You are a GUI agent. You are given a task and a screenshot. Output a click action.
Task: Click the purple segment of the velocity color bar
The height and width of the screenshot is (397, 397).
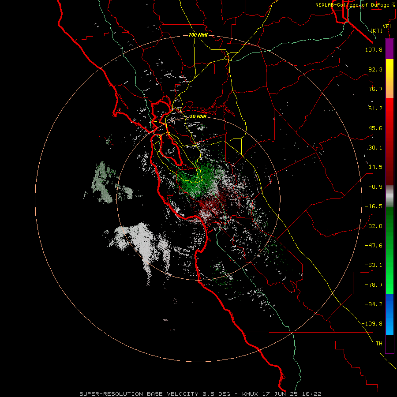pos(390,49)
